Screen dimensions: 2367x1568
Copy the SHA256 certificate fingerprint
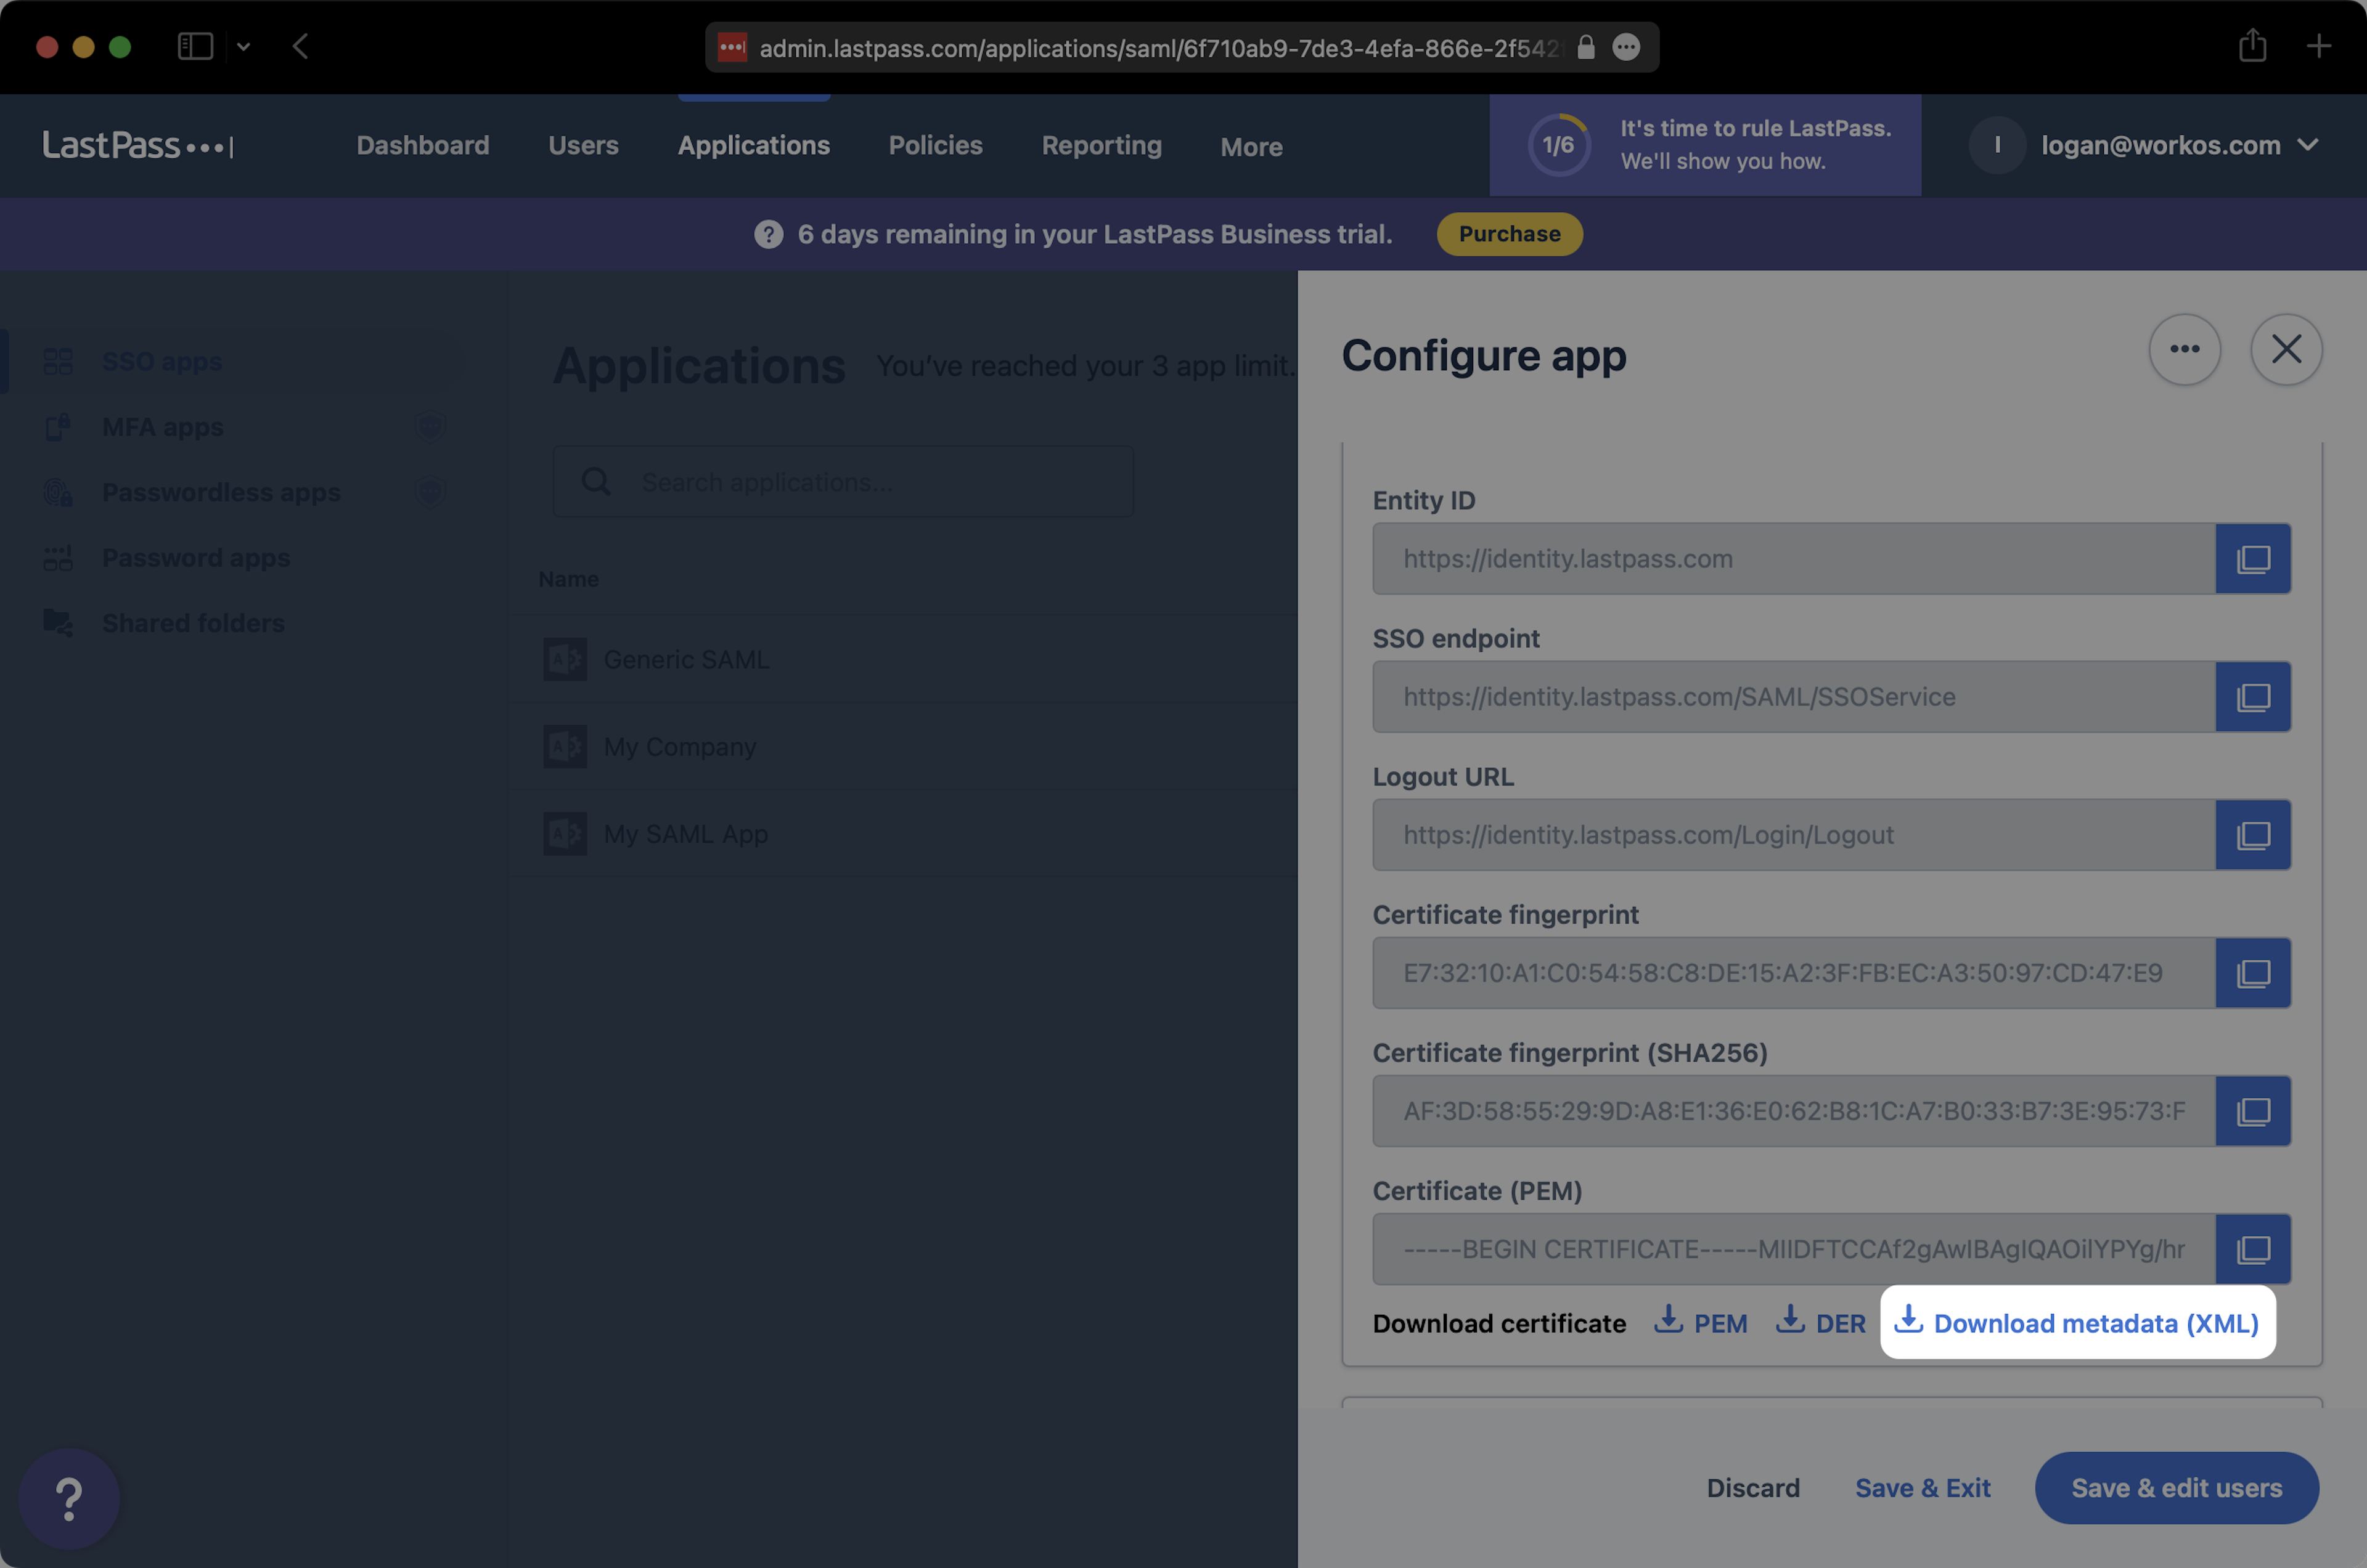(2252, 1111)
